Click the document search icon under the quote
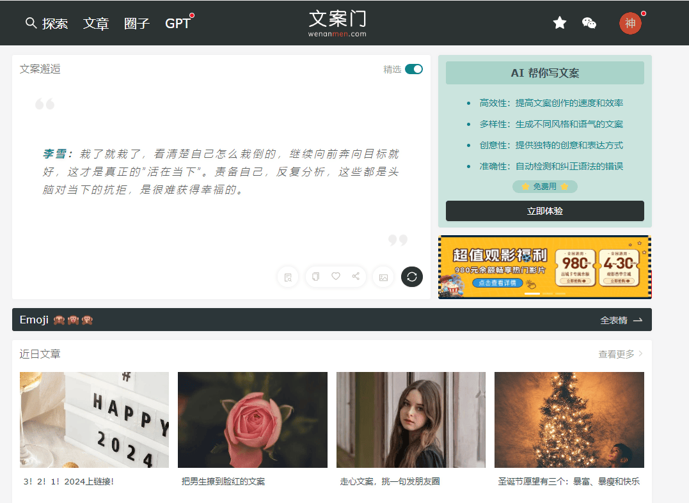Screen dimensions: 689x503 coord(288,277)
